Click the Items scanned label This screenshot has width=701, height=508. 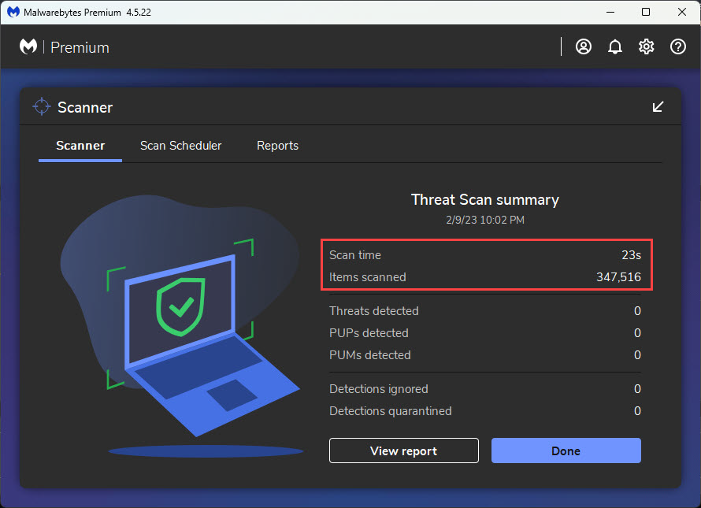pyautogui.click(x=368, y=277)
